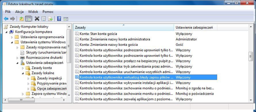This screenshot has width=256, height=112.
Task: Select Przypisywanie praw tree item
Action: pos(52,83)
